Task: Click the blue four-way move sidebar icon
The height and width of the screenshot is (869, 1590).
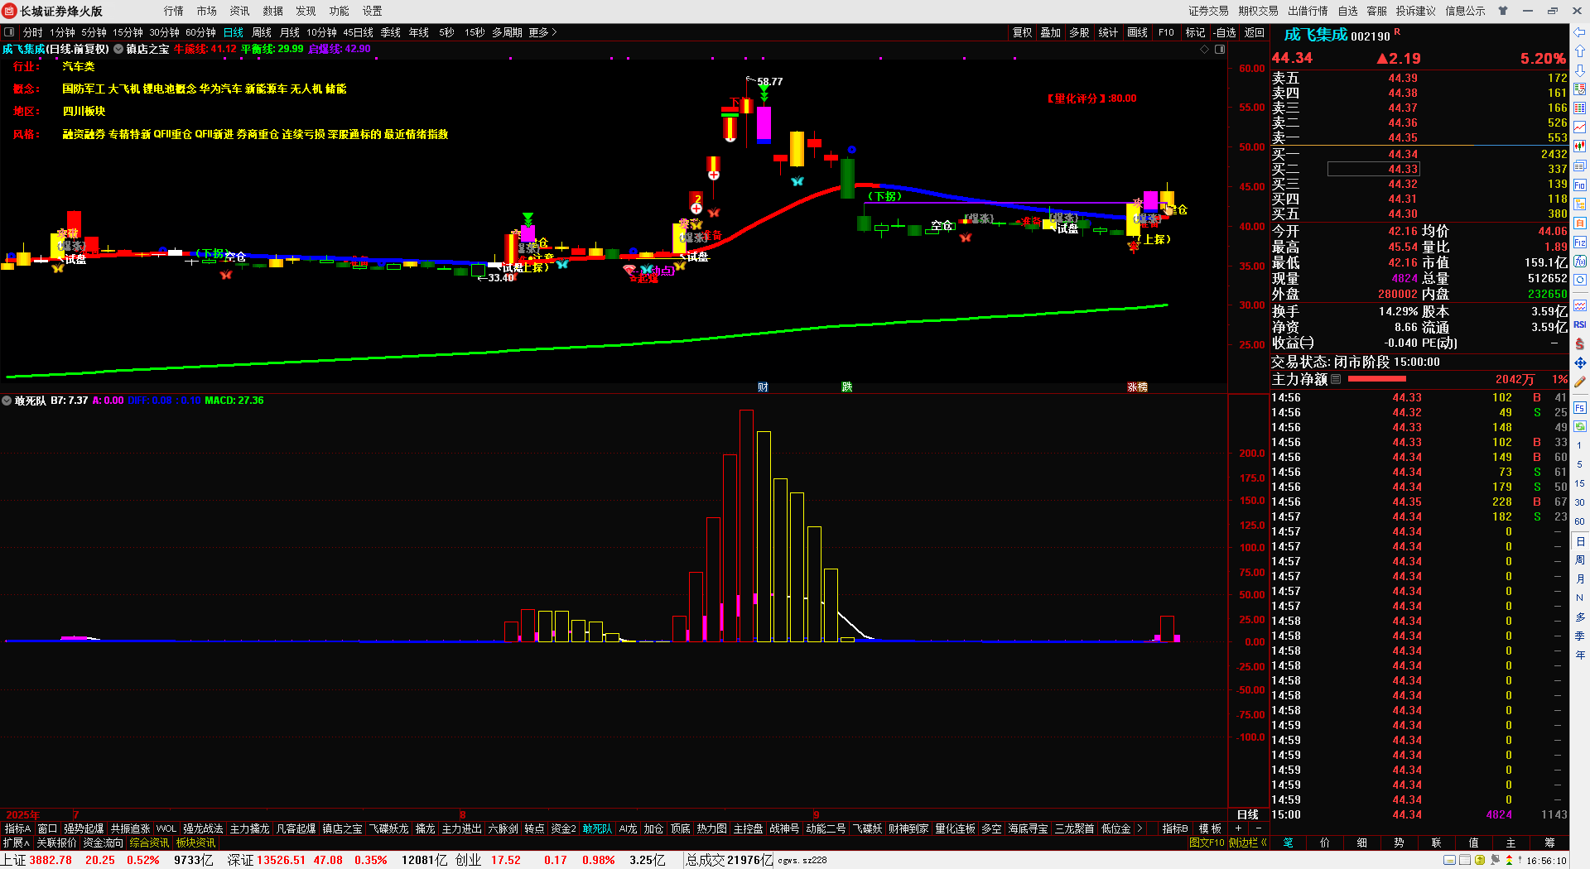Action: (1580, 362)
